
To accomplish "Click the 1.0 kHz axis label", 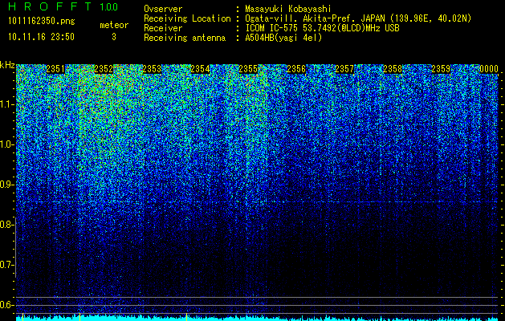I will (x=6, y=144).
